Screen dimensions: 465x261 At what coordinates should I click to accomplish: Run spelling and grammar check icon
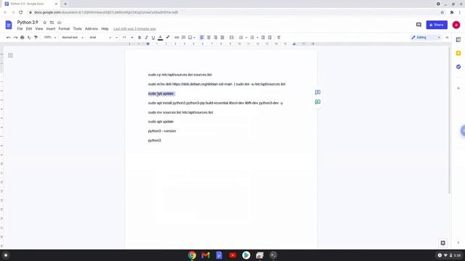(x=29, y=38)
